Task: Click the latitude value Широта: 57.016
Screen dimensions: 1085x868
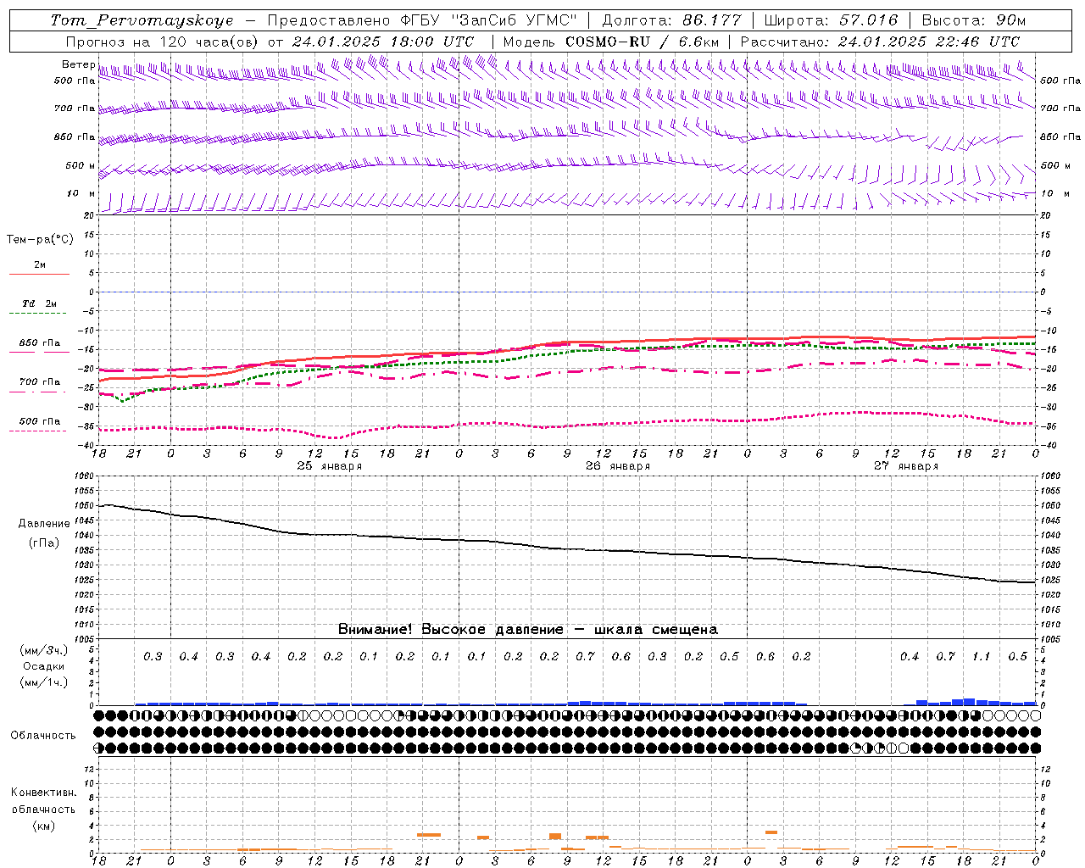Action: pyautogui.click(x=831, y=20)
